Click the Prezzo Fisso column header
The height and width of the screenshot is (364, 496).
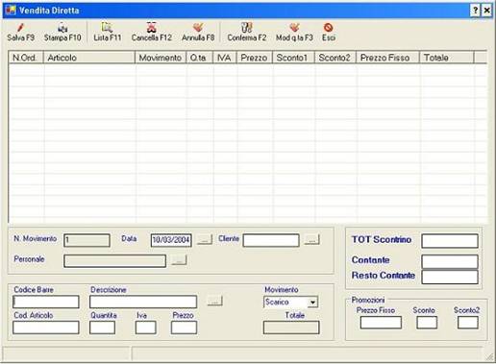point(387,58)
